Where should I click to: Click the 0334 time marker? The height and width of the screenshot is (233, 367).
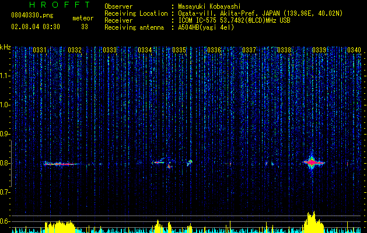(145, 50)
